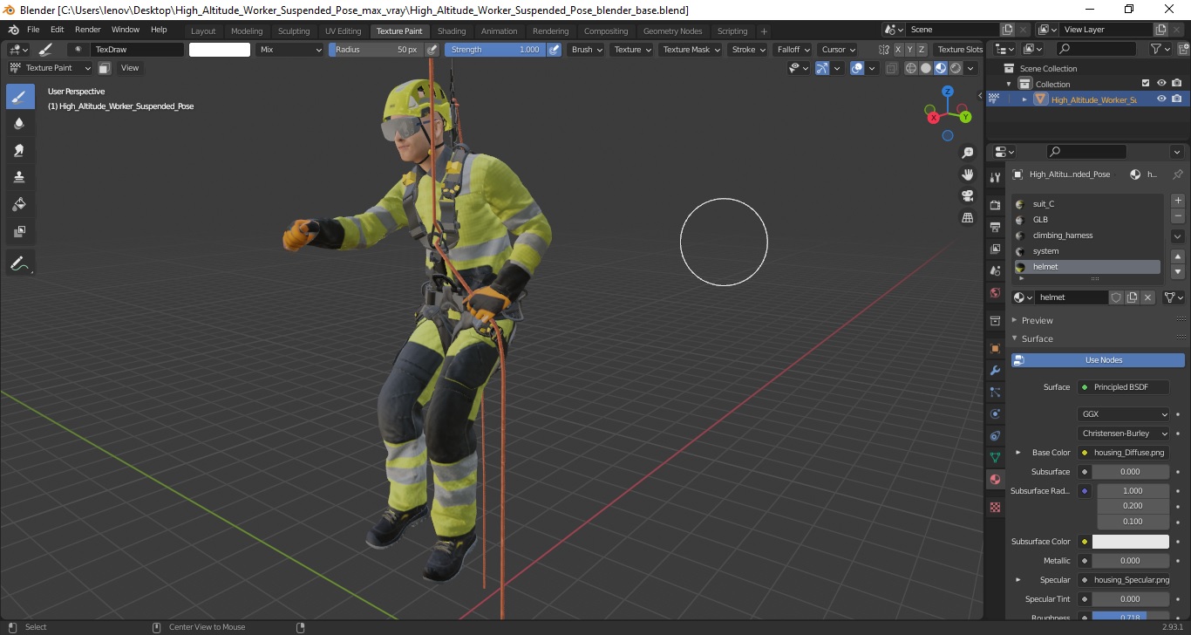Open the Output properties tab

(995, 227)
